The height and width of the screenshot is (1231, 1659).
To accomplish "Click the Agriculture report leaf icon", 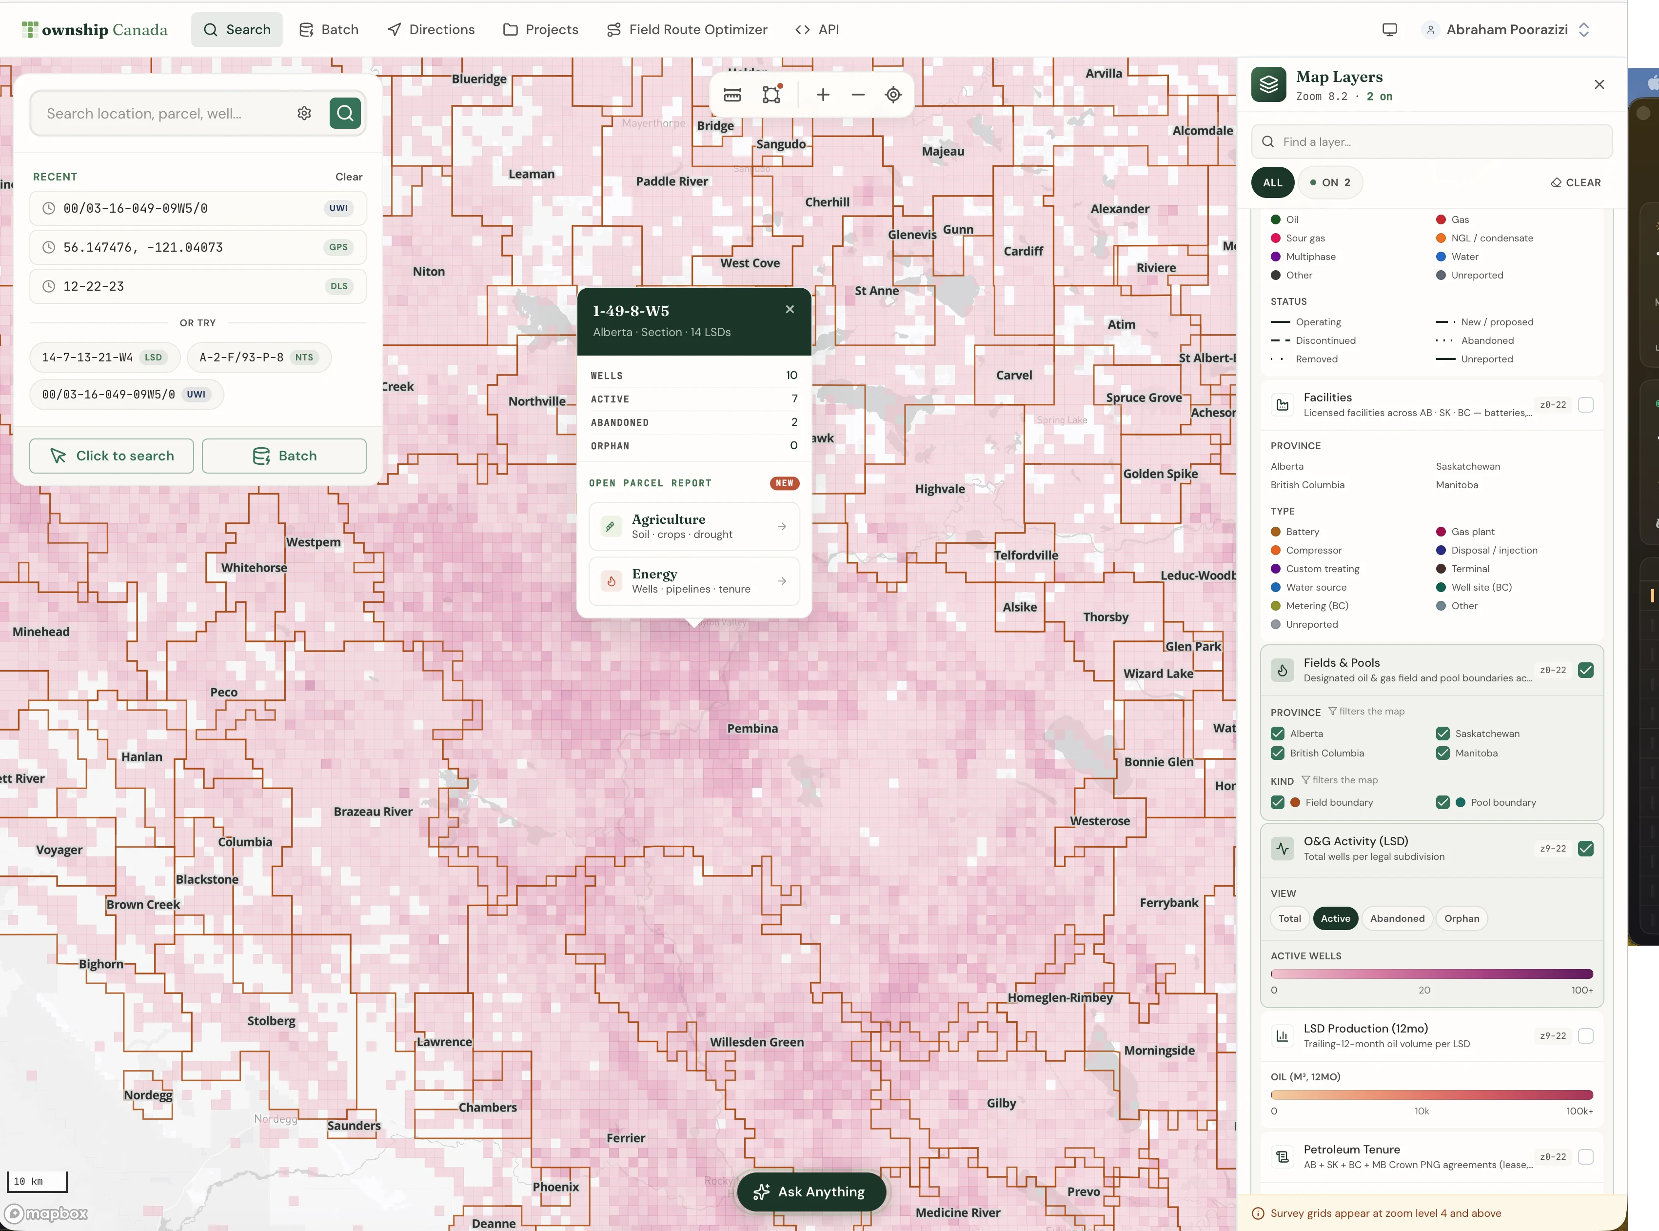I will (611, 526).
